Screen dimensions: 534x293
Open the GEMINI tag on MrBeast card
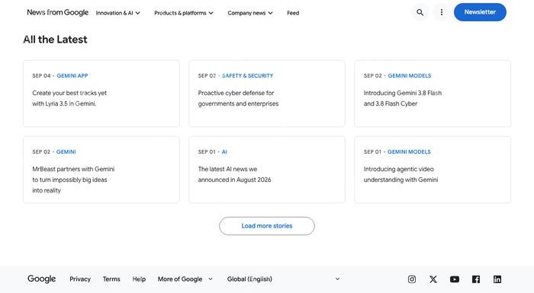[66, 151]
